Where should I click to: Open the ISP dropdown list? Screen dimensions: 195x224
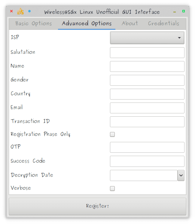pyautogui.click(x=147, y=38)
